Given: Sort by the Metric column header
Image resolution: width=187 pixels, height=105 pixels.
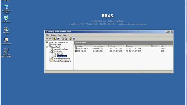Looking at the screenshot, I should (x=156, y=46).
